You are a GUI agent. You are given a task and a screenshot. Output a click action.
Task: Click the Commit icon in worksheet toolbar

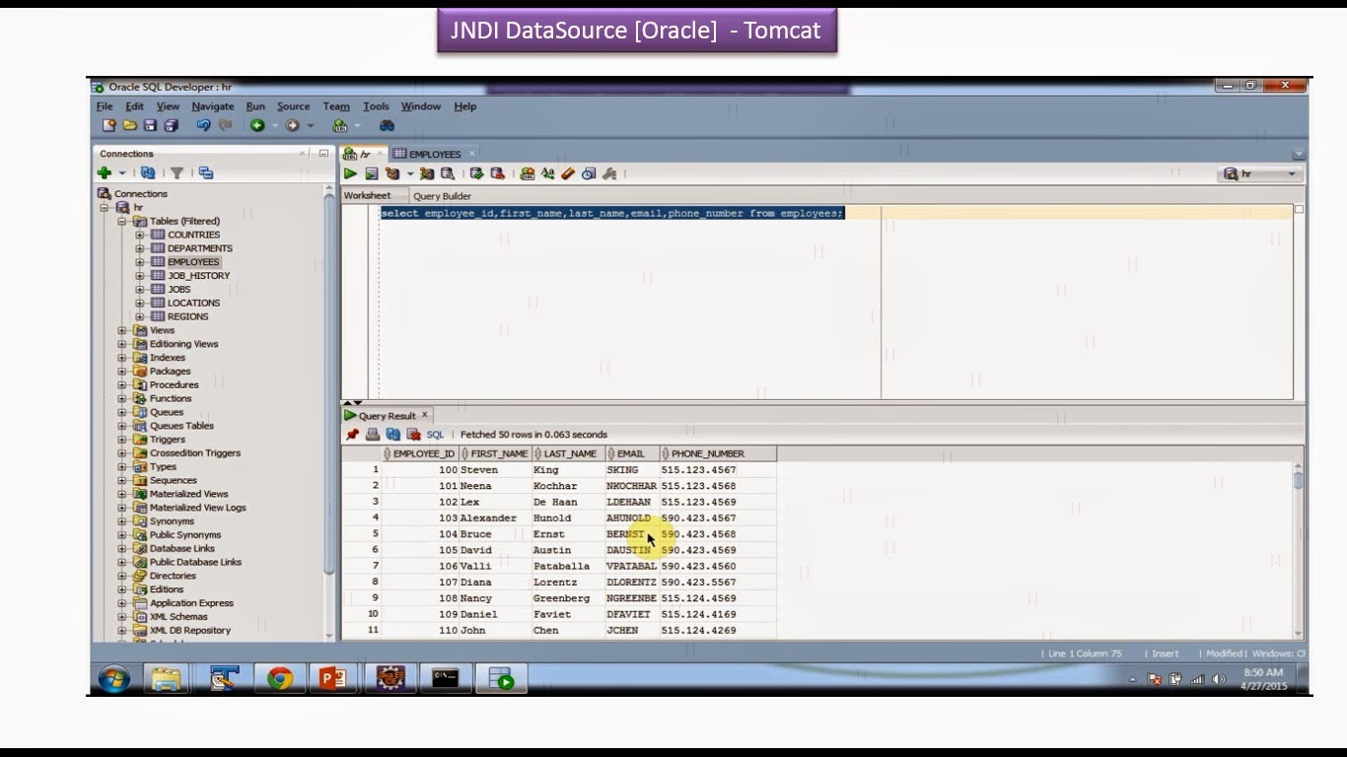coord(477,173)
